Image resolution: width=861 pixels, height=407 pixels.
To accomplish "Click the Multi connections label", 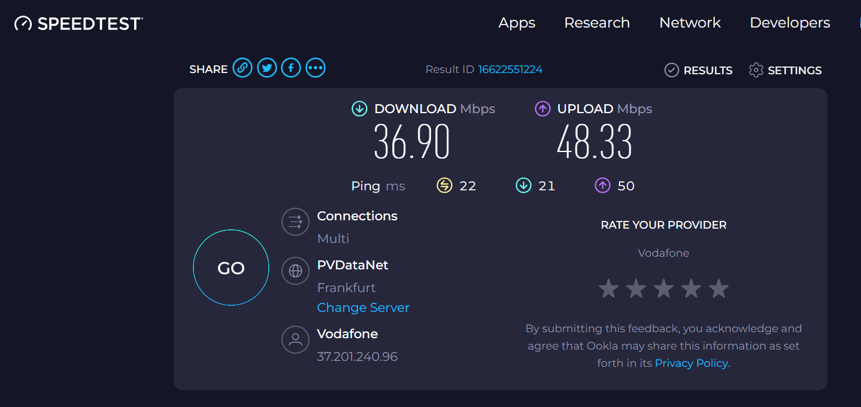I will click(x=333, y=238).
